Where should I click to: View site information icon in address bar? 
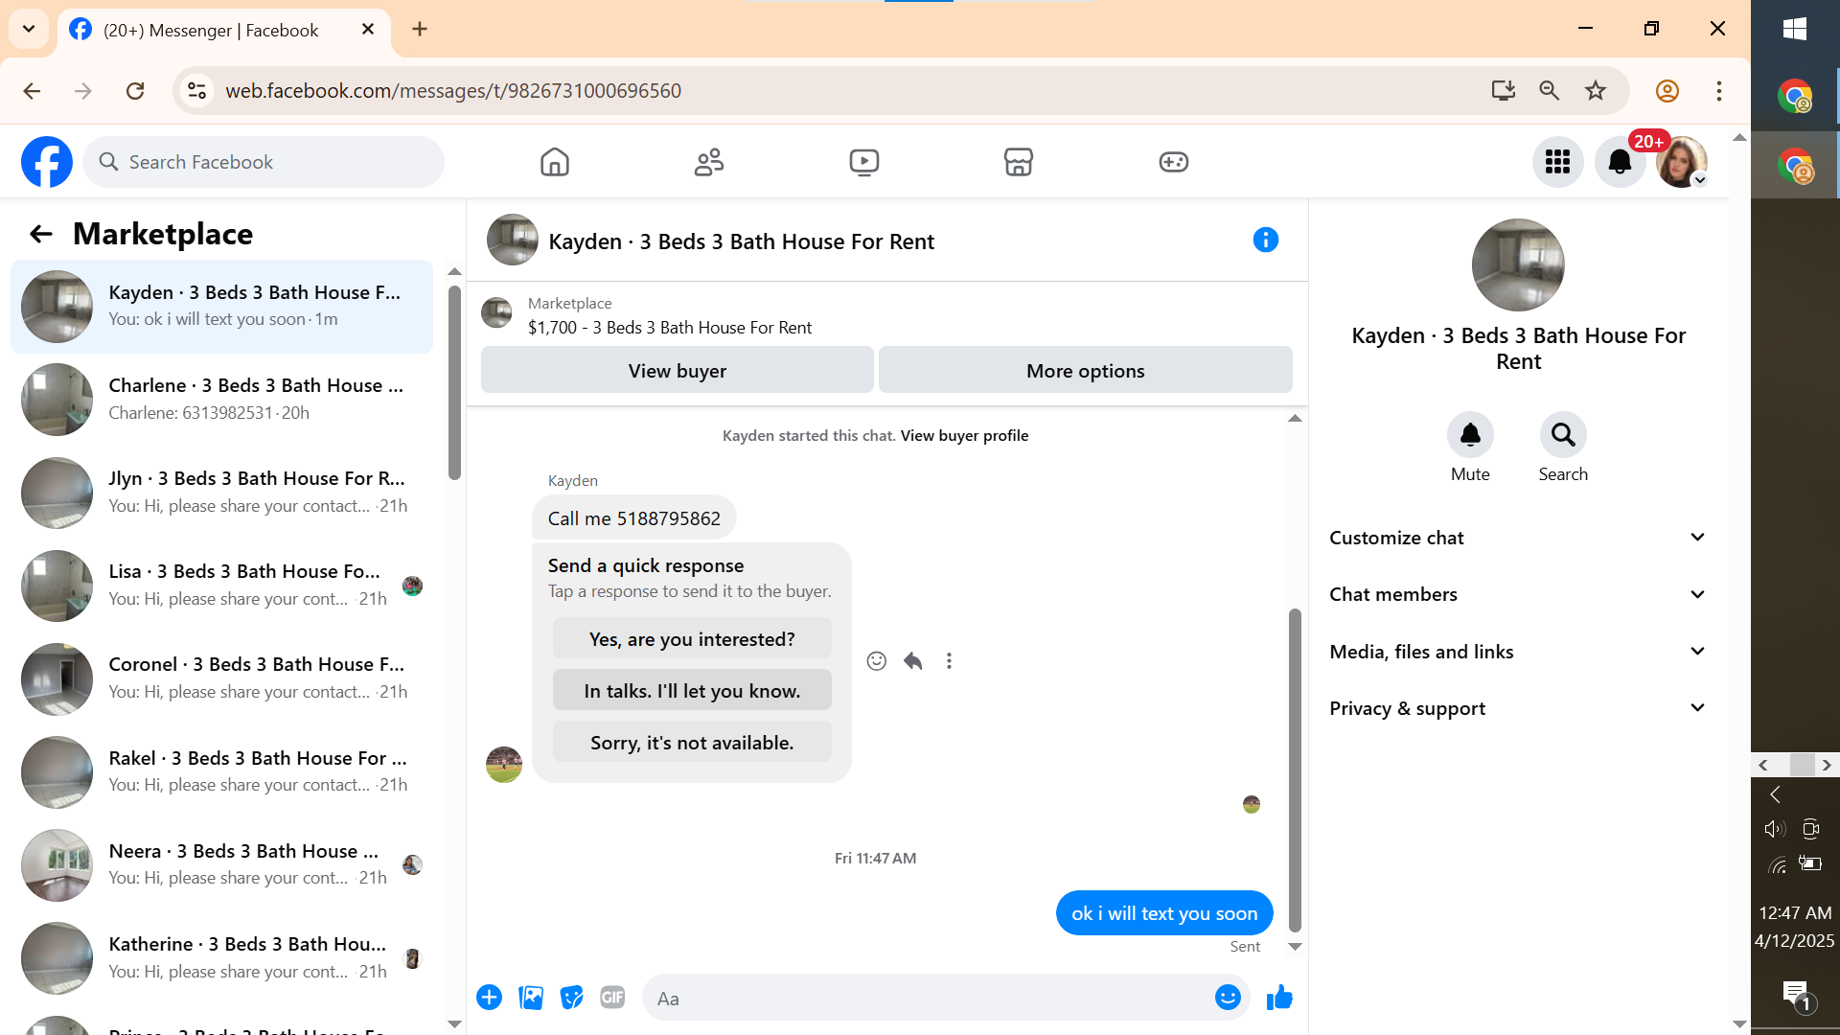pyautogui.click(x=196, y=91)
